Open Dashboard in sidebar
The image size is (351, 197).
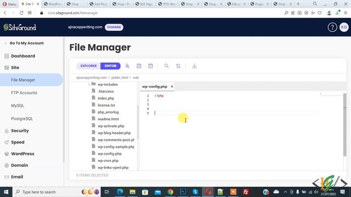[23, 56]
